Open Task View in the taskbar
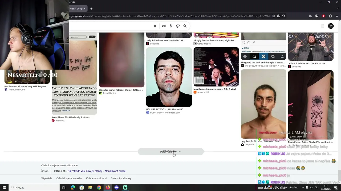Screen dimensions: 341x191 pyautogui.click(x=64, y=188)
